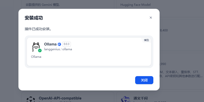Click the 安装成功 dialog heading
Viewport: 204px width, 102px height.
point(34,18)
